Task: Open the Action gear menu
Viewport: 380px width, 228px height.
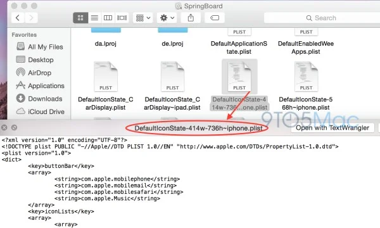Action: 167,18
